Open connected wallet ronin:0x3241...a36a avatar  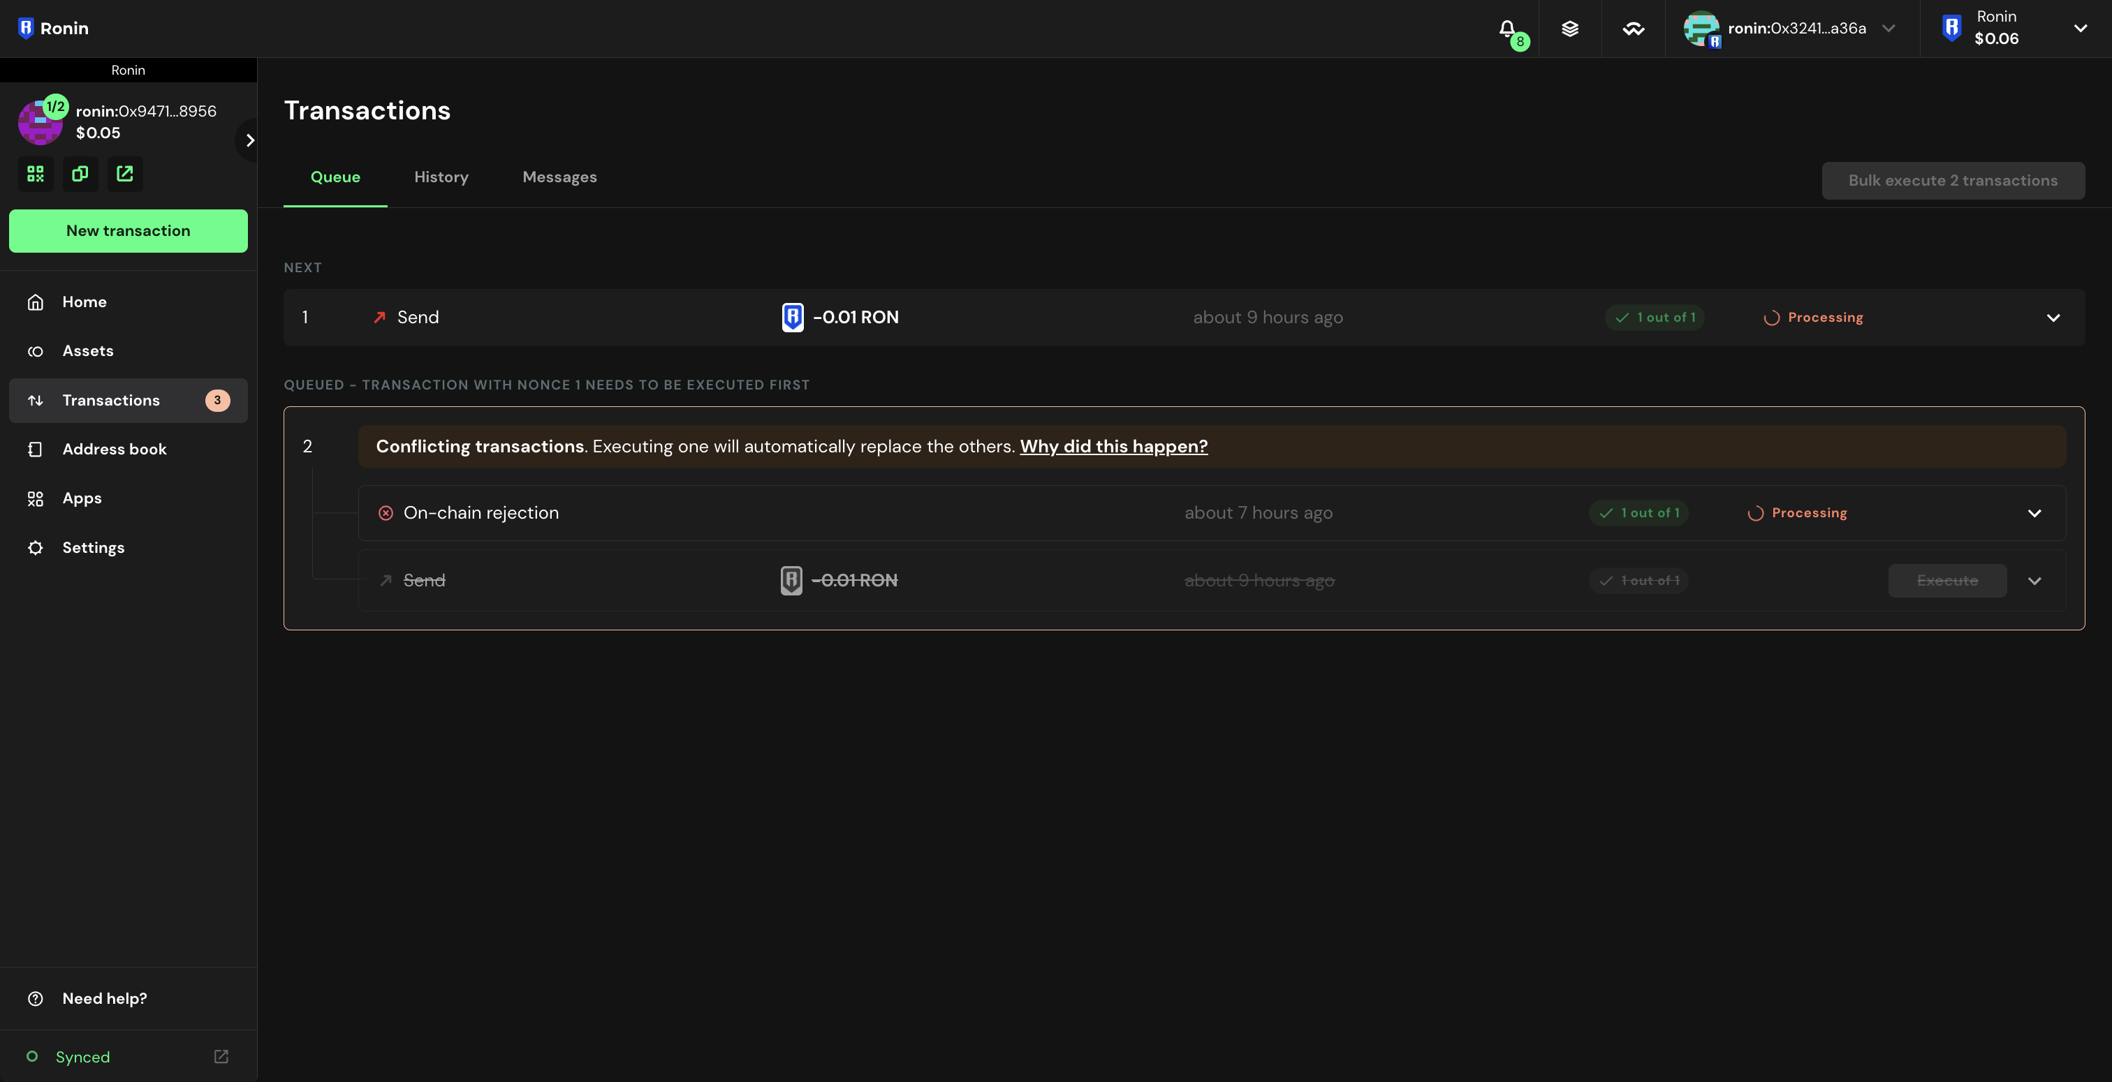[x=1701, y=29]
